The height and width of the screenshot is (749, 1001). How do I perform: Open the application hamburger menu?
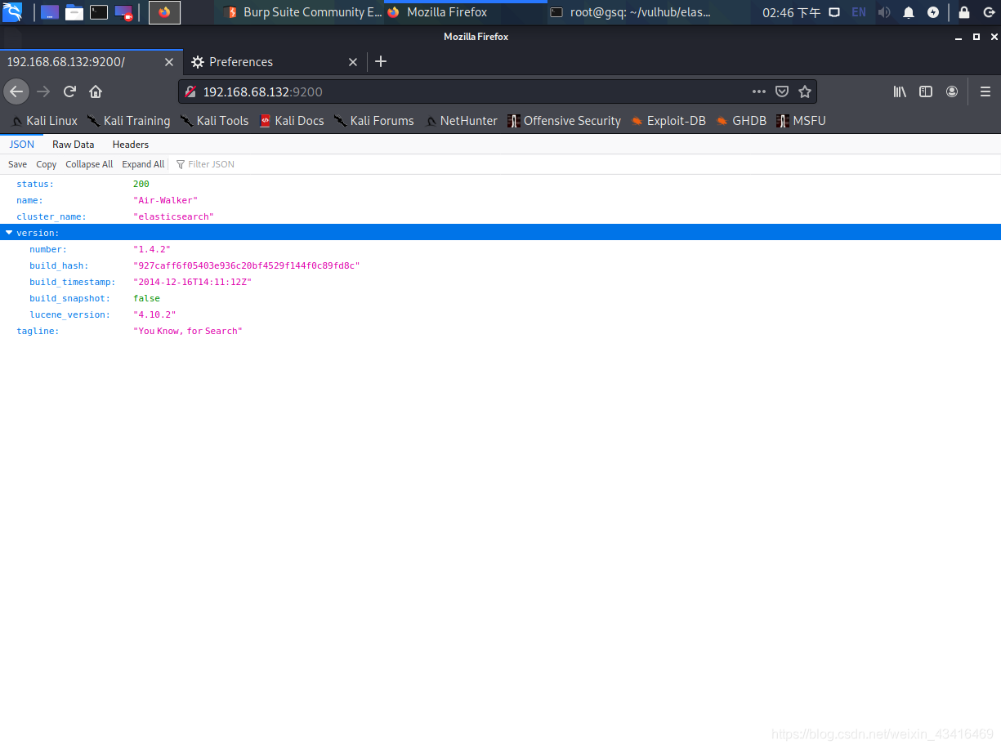(x=985, y=91)
